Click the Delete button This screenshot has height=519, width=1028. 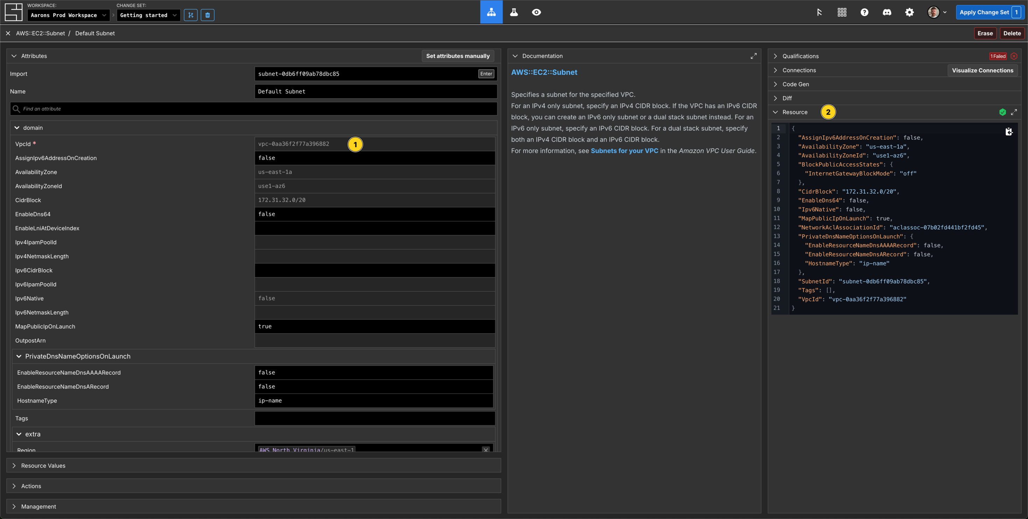tap(1012, 34)
